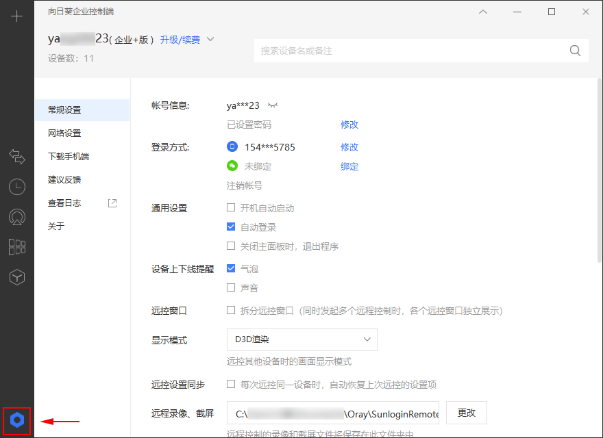Open the remote assist arrows icon
This screenshot has width=603, height=438.
point(17,156)
